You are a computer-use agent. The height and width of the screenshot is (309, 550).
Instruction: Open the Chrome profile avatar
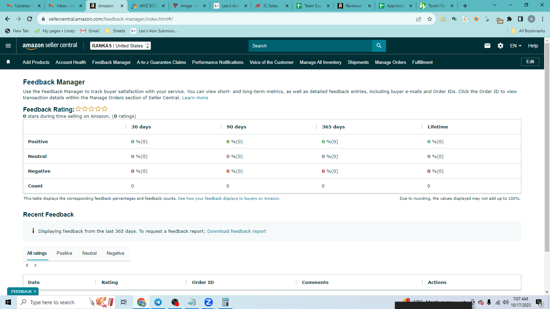(x=531, y=19)
